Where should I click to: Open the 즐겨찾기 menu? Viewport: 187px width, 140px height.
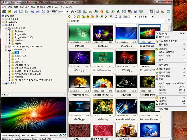pyautogui.click(x=41, y=7)
